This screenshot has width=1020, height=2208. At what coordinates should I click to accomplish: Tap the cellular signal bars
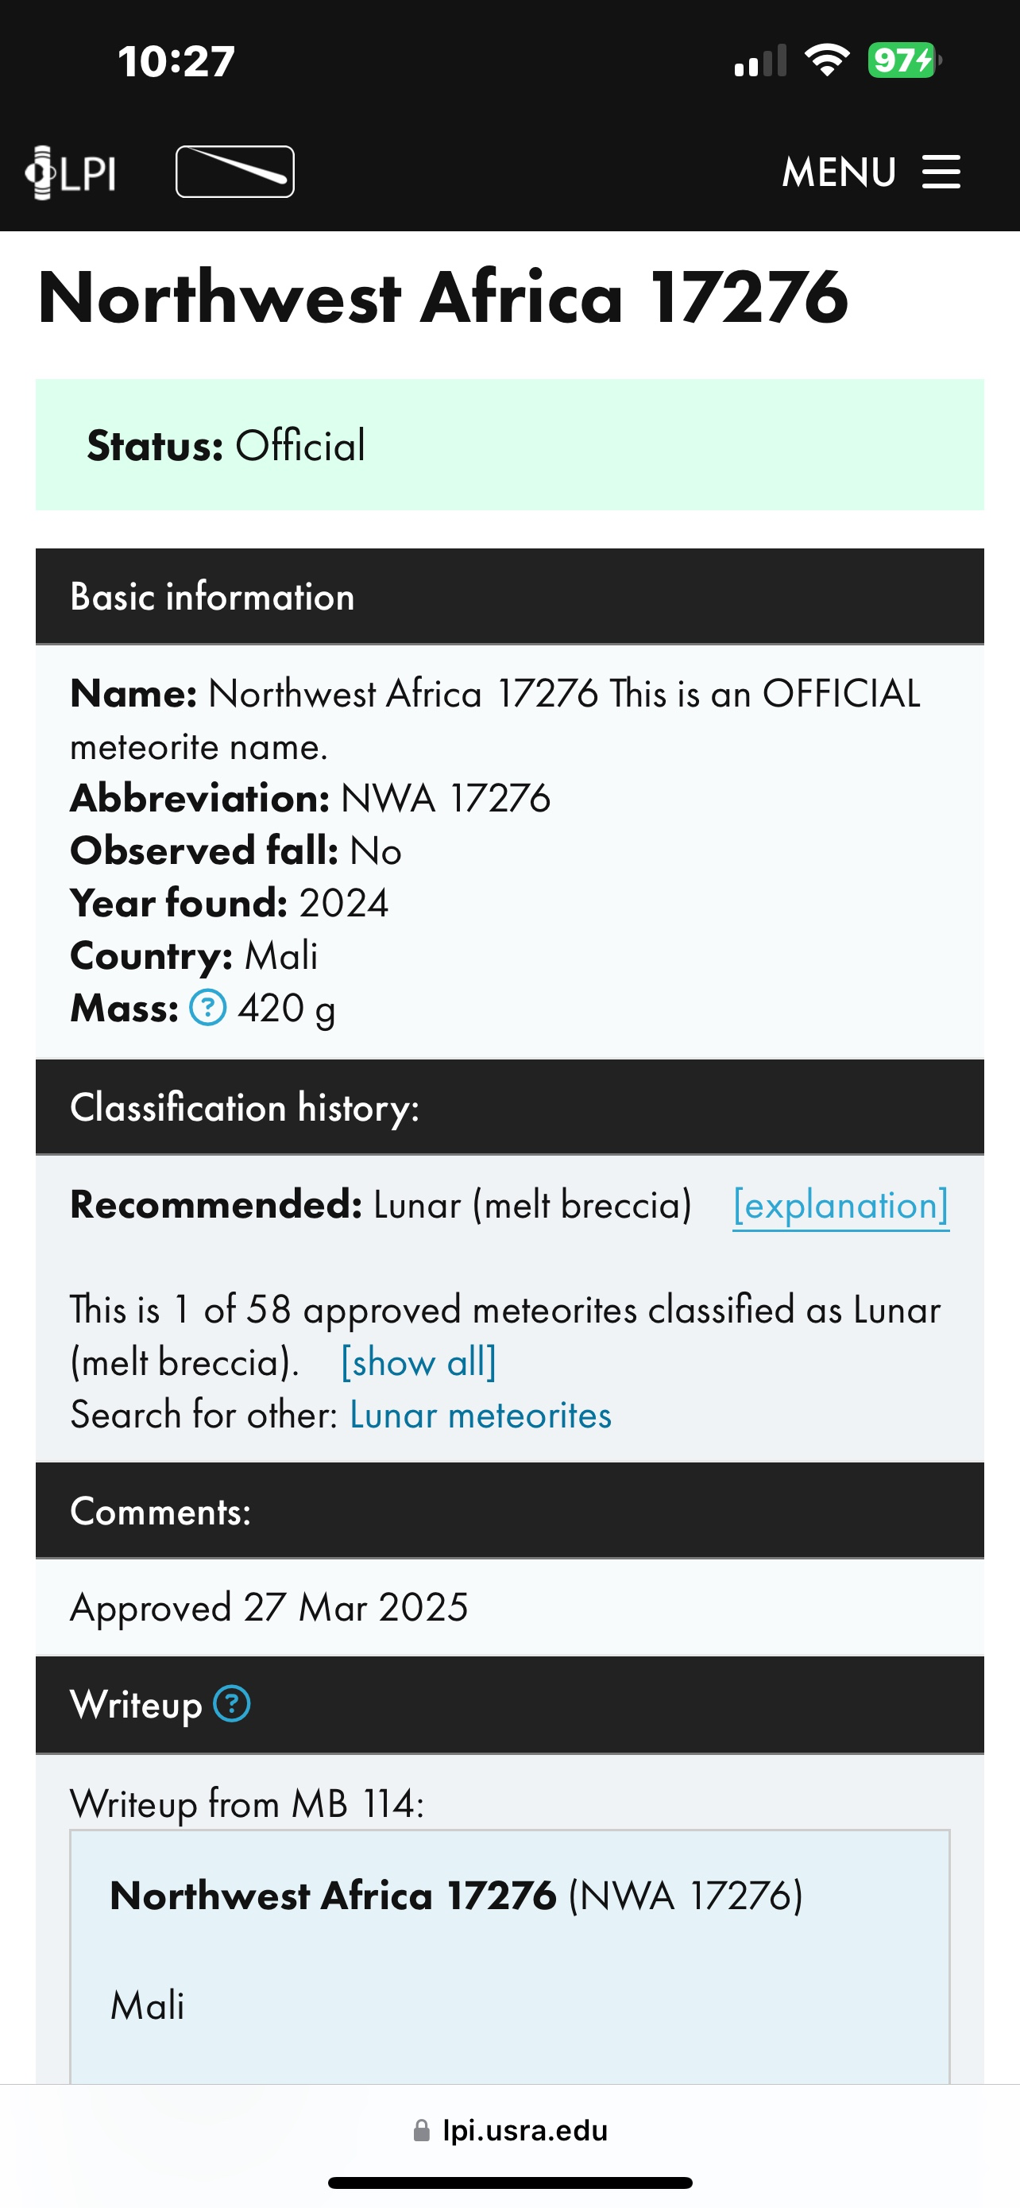[759, 62]
